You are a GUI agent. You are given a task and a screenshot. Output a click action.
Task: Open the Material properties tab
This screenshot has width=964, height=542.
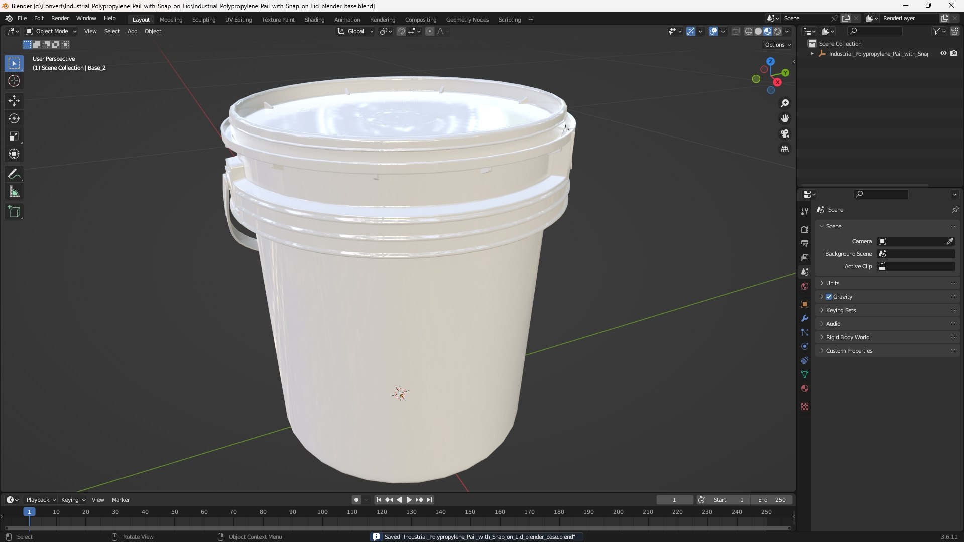[805, 388]
